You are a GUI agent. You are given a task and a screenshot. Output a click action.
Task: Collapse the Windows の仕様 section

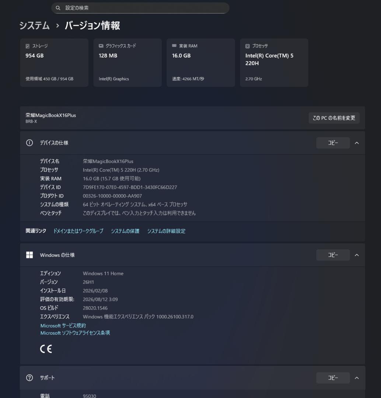pos(356,255)
